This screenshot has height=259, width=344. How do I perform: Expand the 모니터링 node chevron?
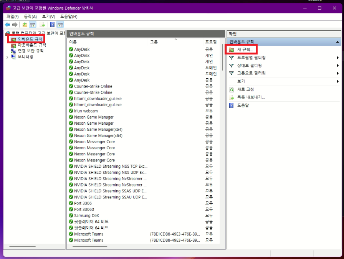pos(7,57)
